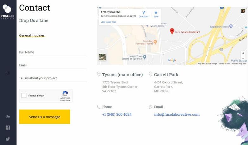
Task: Select the General Inquiries tab
Action: click(x=32, y=35)
